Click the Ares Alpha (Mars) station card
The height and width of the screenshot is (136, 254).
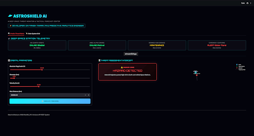97,45
